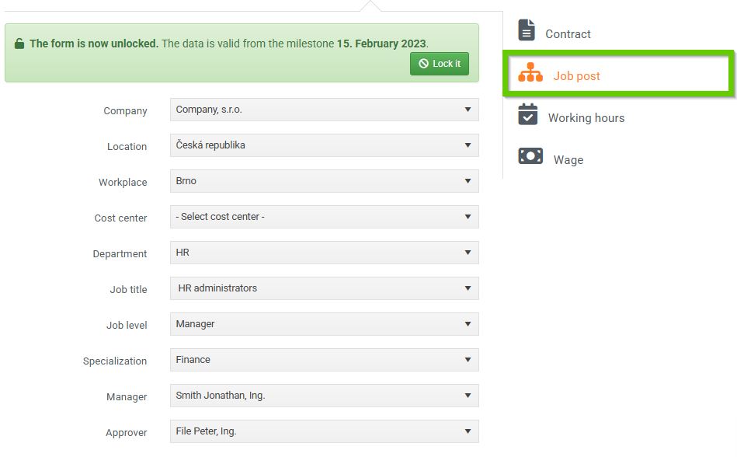The image size is (737, 457).
Task: Open the Job level dropdown
Action: click(x=324, y=324)
